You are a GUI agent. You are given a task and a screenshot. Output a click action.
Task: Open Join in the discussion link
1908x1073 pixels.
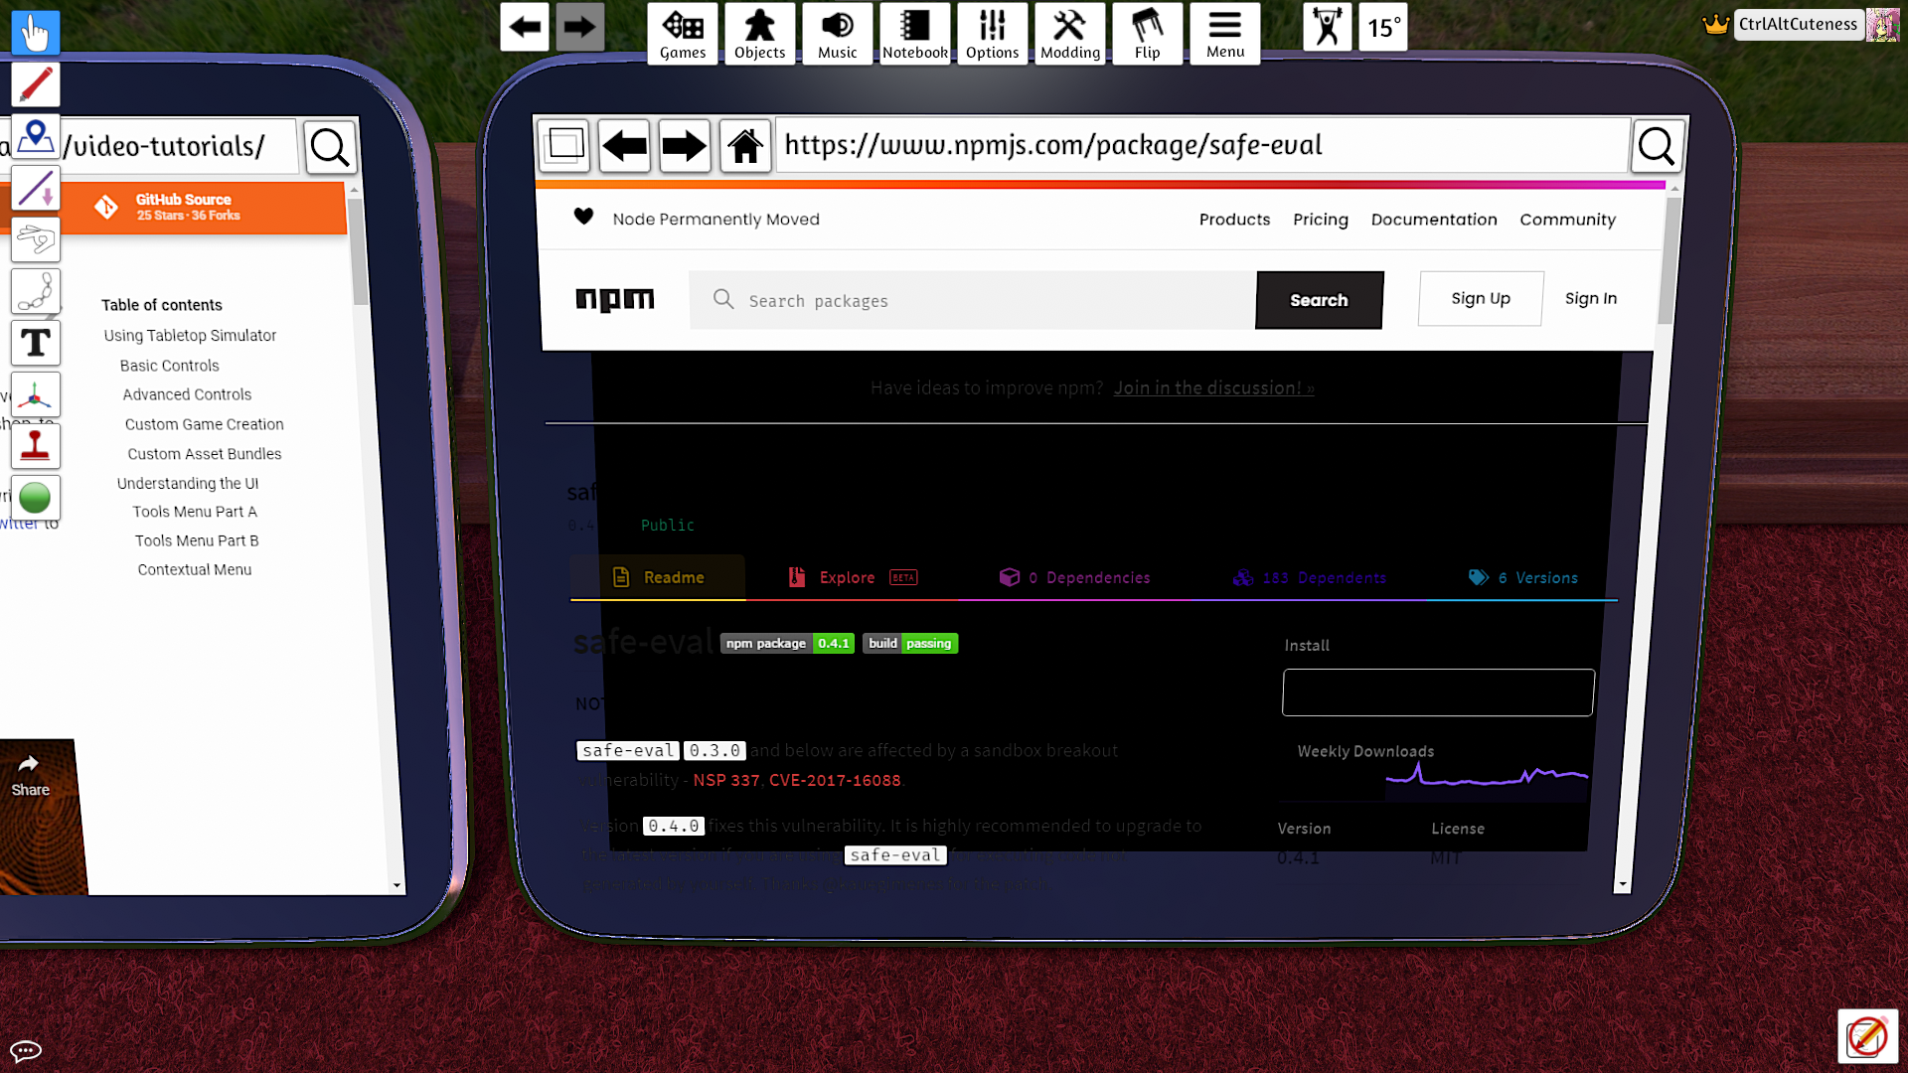pos(1213,388)
